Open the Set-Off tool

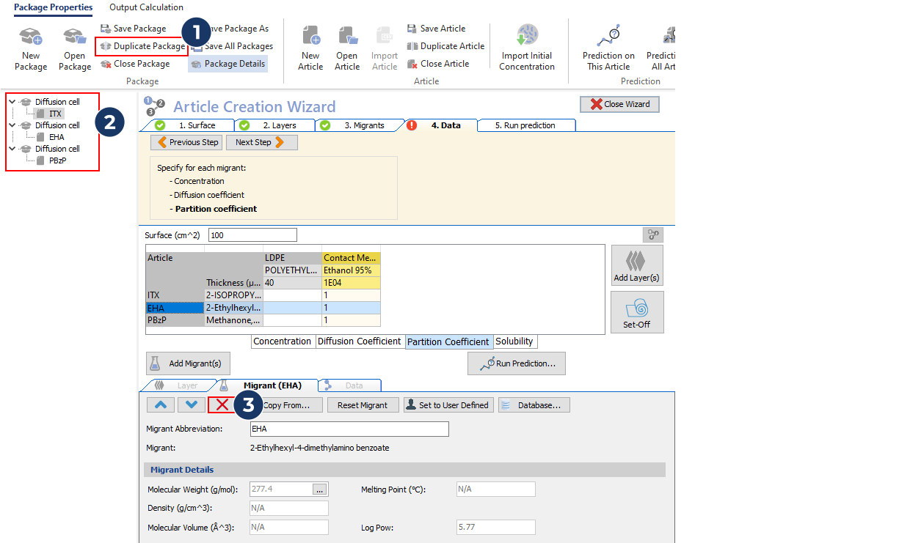636,312
